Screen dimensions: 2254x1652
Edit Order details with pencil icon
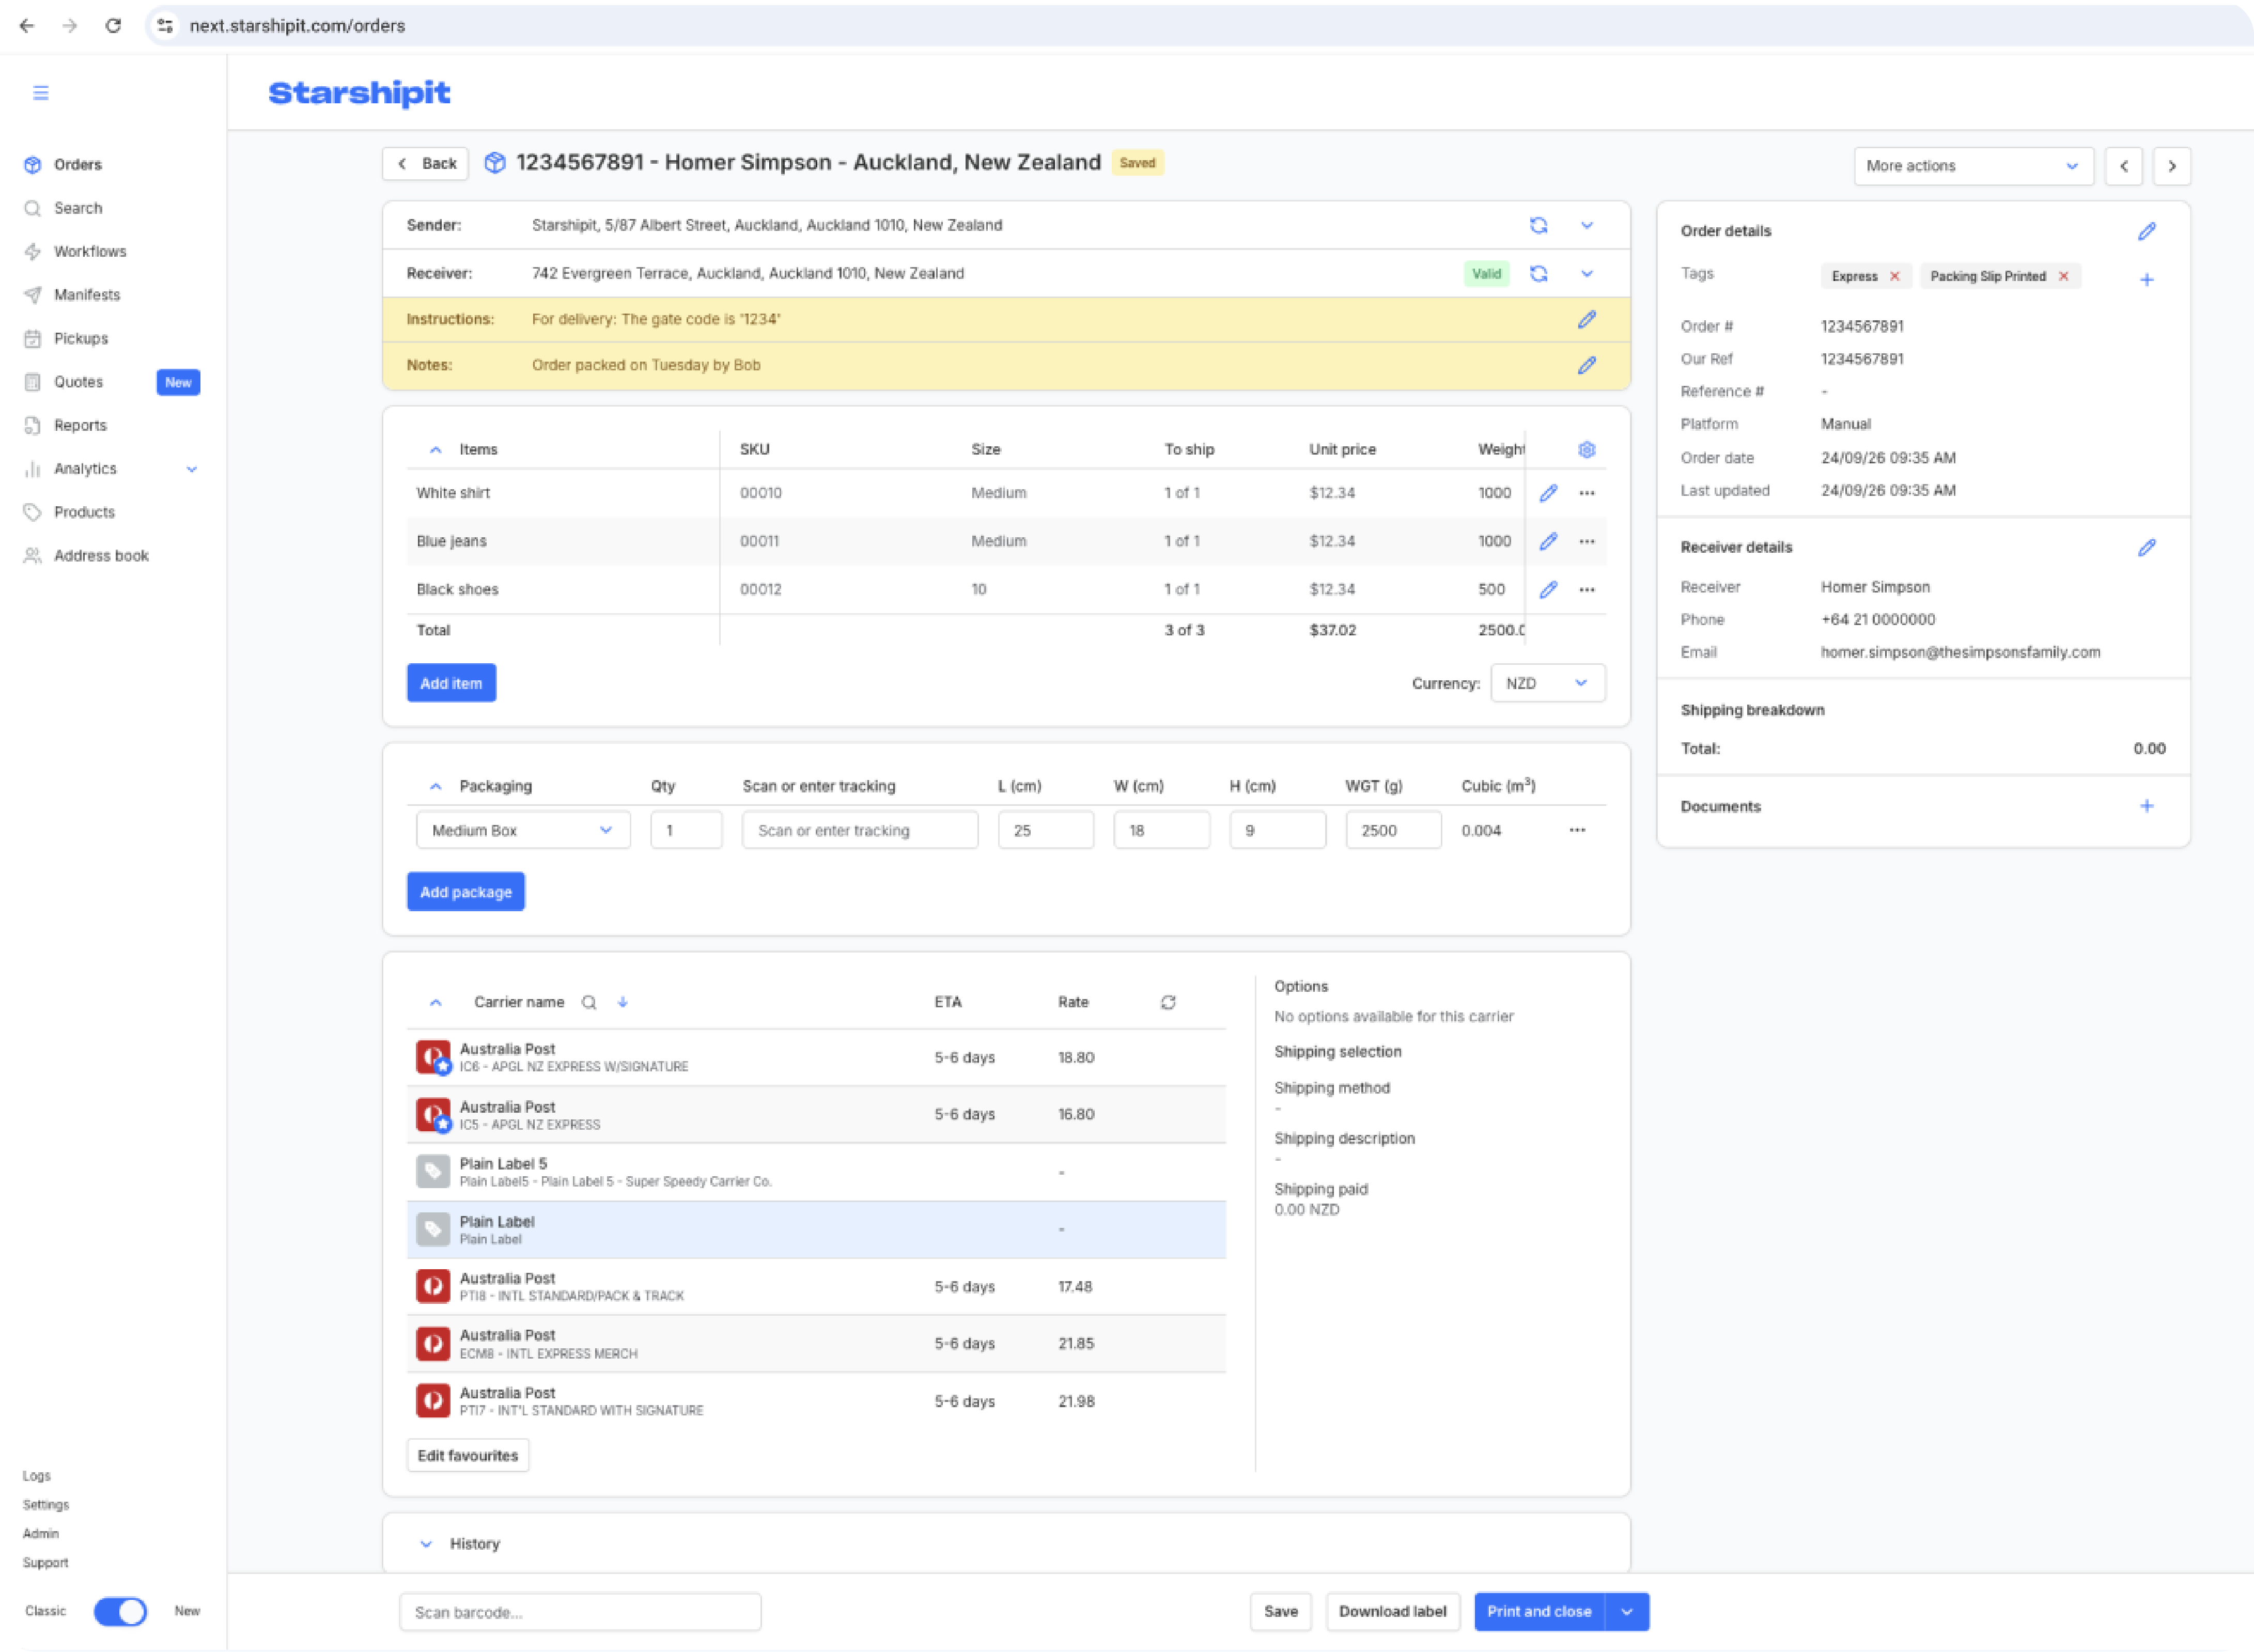pyautogui.click(x=2146, y=231)
